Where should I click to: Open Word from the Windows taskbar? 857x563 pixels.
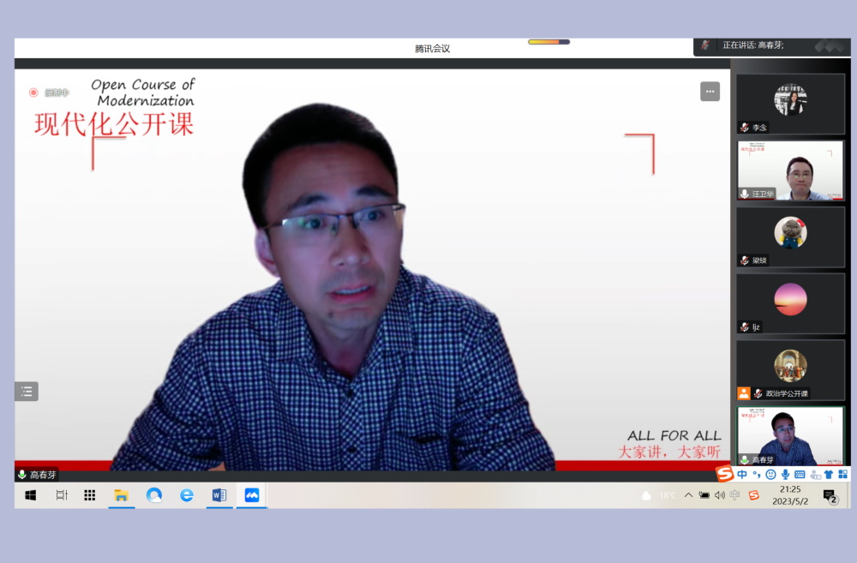coord(219,495)
